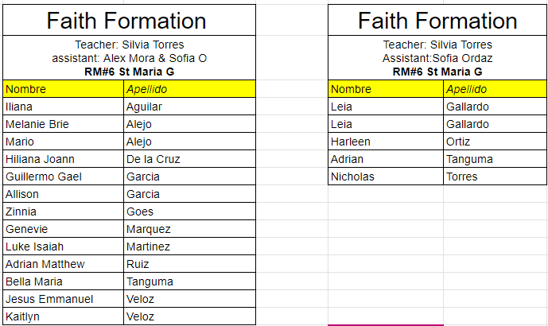Select the Adrian Matthew cell
The image size is (548, 326).
[63, 264]
